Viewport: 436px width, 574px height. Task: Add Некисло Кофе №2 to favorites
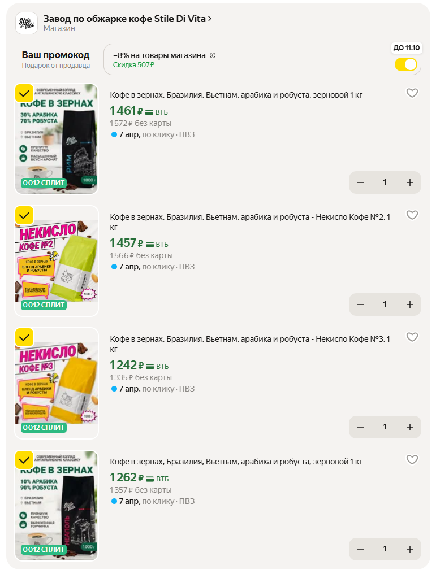coord(412,215)
